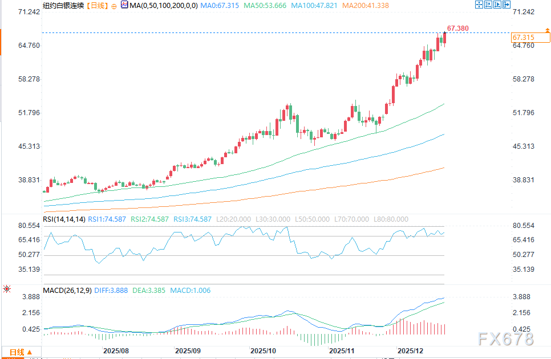551x359 pixels.
Task: Click the orange circle icon beside 日线
Action: [x=114, y=6]
